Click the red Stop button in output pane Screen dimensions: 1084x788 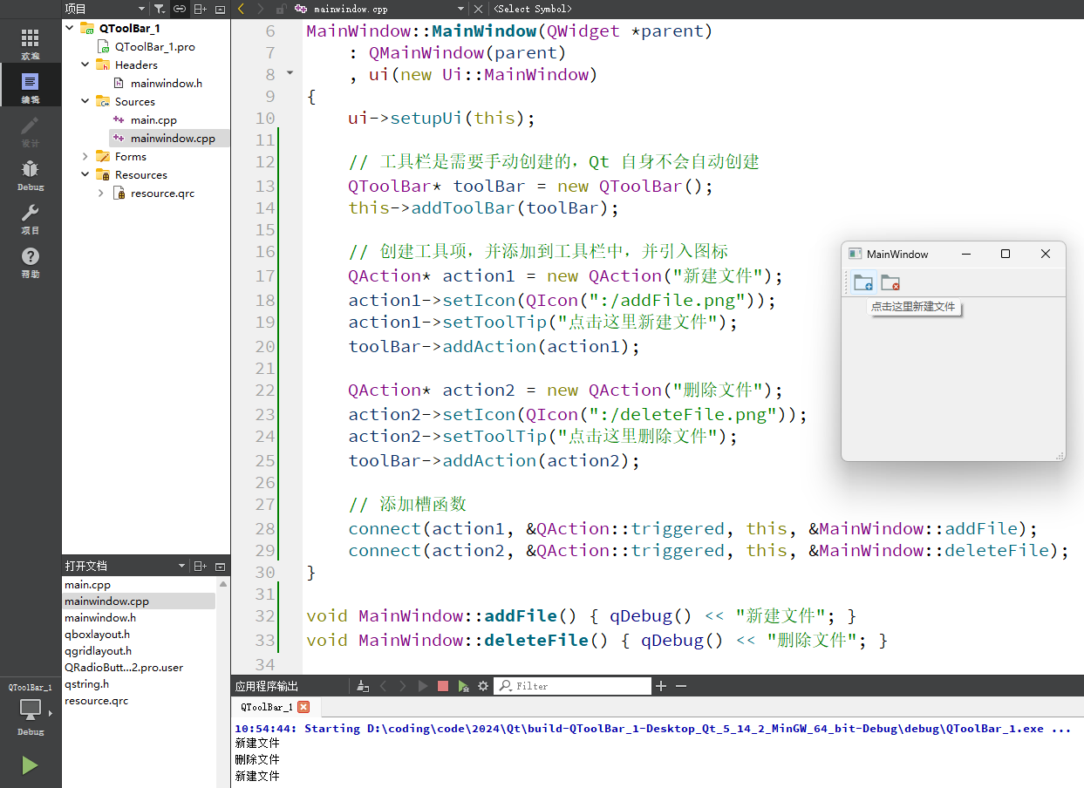click(x=443, y=686)
